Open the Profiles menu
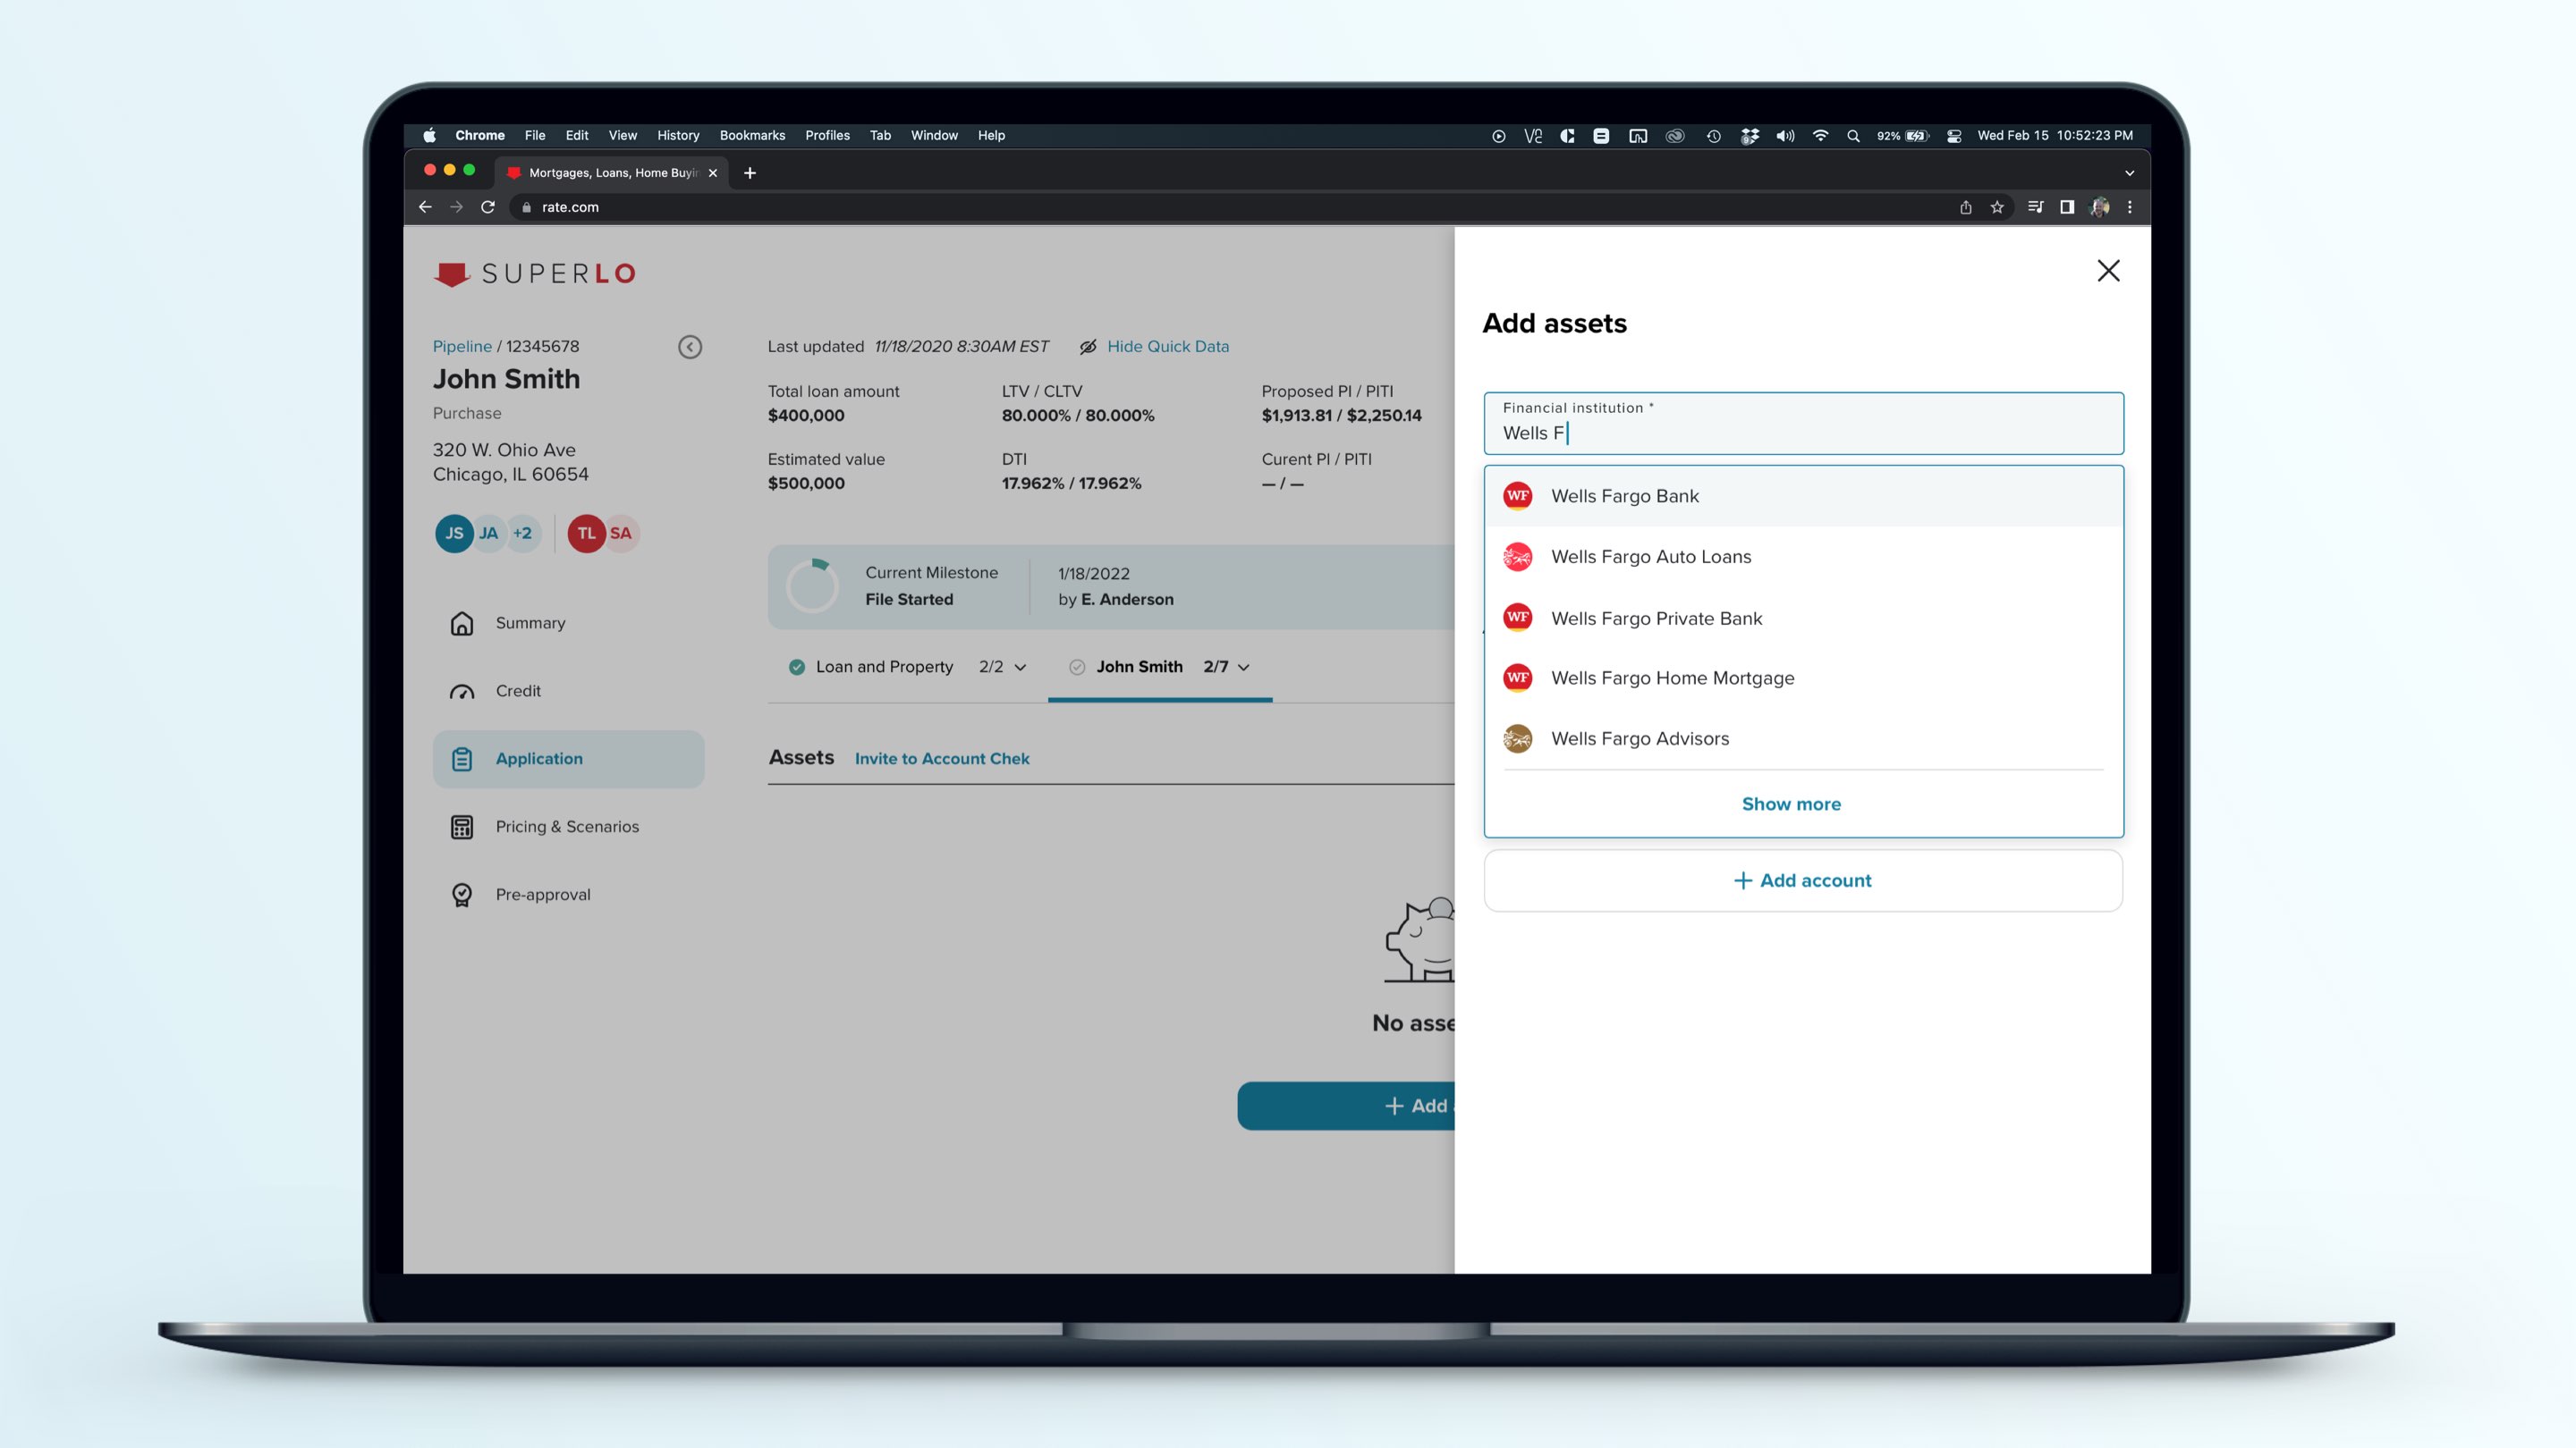Viewport: 2576px width, 1448px height. [x=827, y=135]
